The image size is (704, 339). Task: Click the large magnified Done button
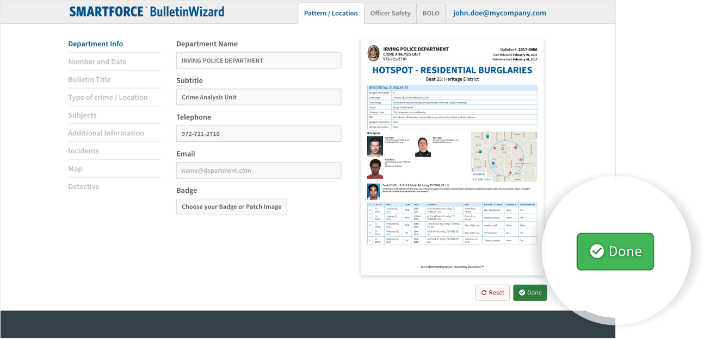615,252
